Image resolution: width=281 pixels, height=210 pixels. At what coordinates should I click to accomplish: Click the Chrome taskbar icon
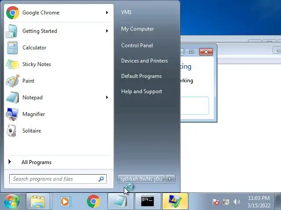pyautogui.click(x=93, y=201)
